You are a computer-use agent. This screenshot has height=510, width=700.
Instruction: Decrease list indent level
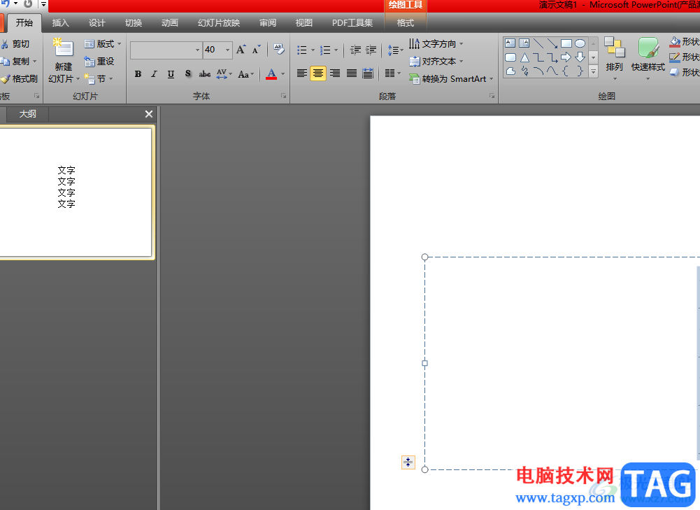pos(355,50)
